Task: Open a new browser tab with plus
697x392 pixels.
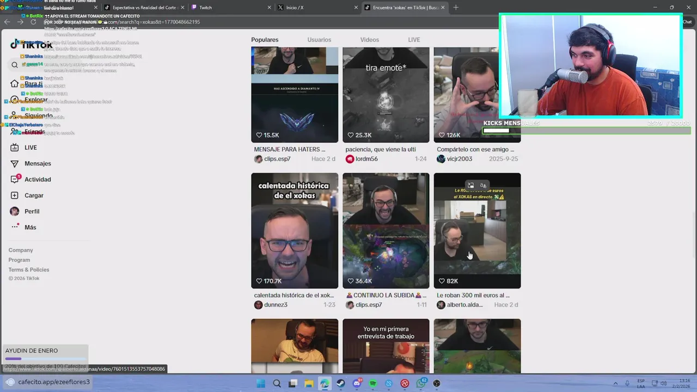Action: pyautogui.click(x=456, y=8)
